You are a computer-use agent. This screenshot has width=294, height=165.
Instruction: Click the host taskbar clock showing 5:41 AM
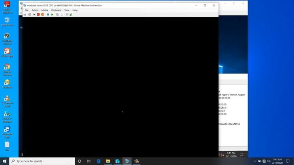pyautogui.click(x=277, y=161)
